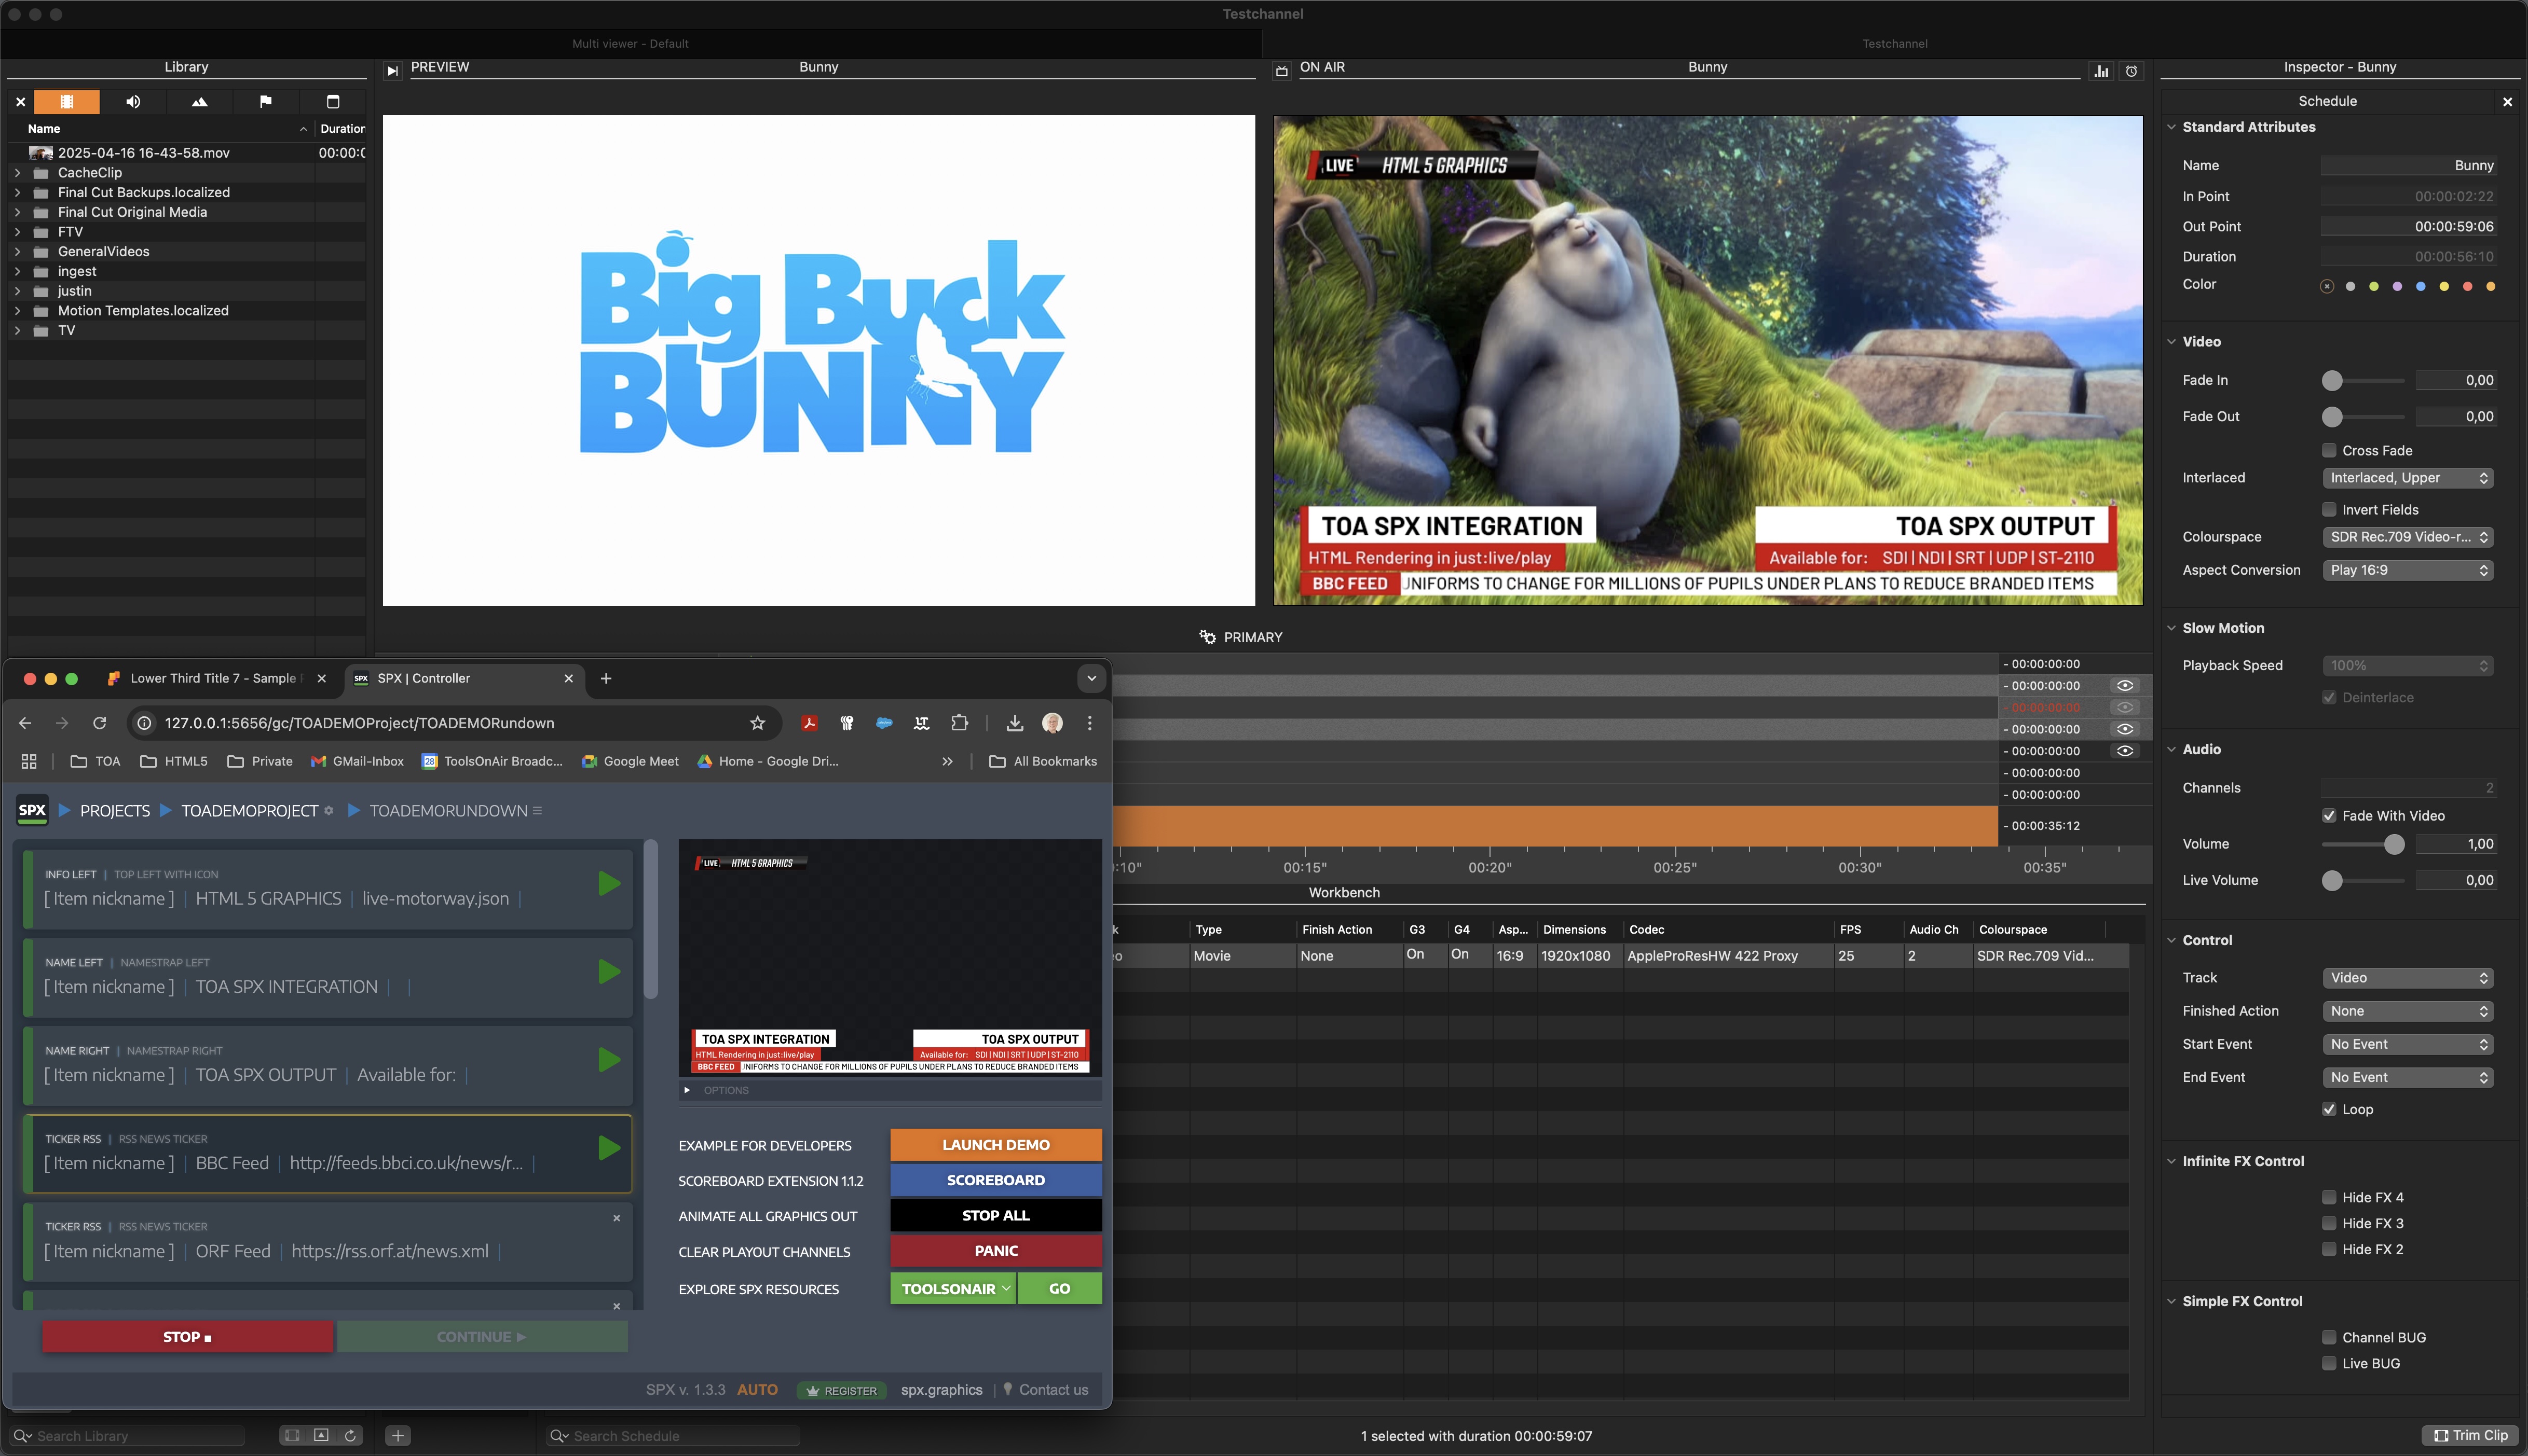Click the red PANIC button
The height and width of the screenshot is (1456, 2528).
[995, 1251]
